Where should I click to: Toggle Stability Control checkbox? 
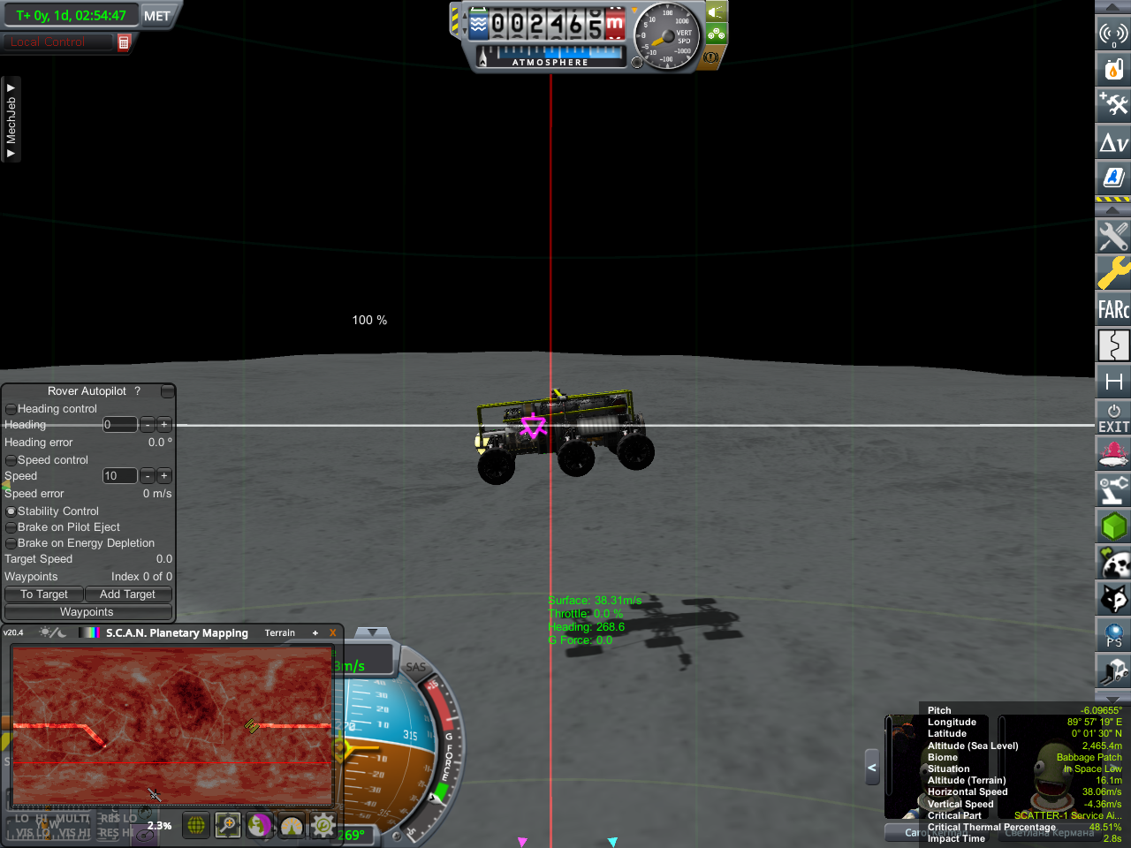(11, 511)
